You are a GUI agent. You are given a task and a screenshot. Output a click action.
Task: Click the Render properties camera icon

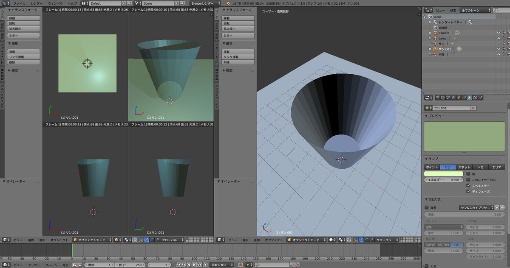[437, 98]
